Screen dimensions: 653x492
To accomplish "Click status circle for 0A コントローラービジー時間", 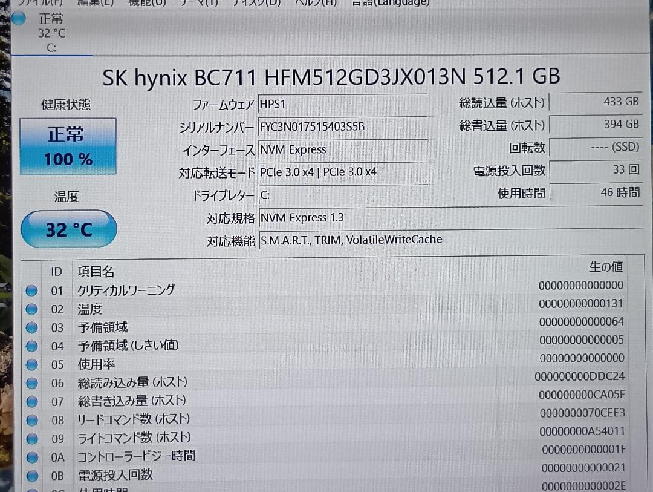I will [32, 457].
